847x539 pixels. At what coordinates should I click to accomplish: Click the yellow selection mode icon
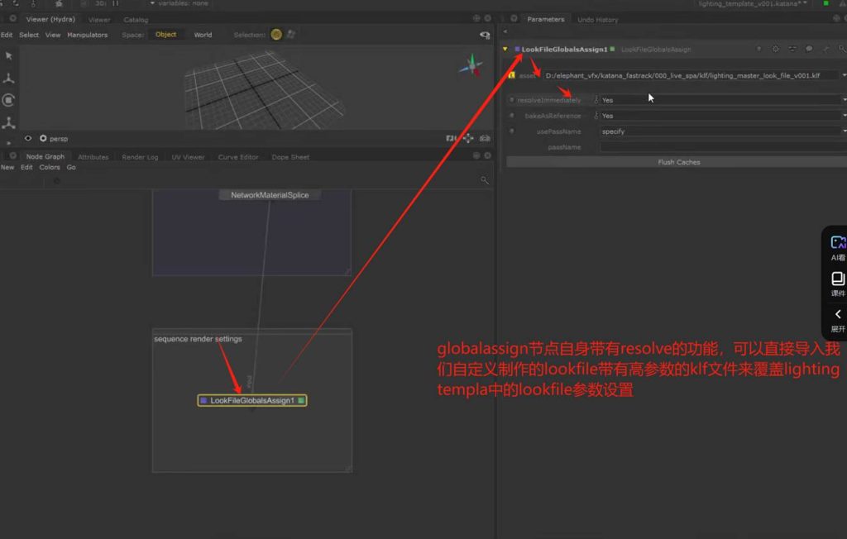point(276,35)
